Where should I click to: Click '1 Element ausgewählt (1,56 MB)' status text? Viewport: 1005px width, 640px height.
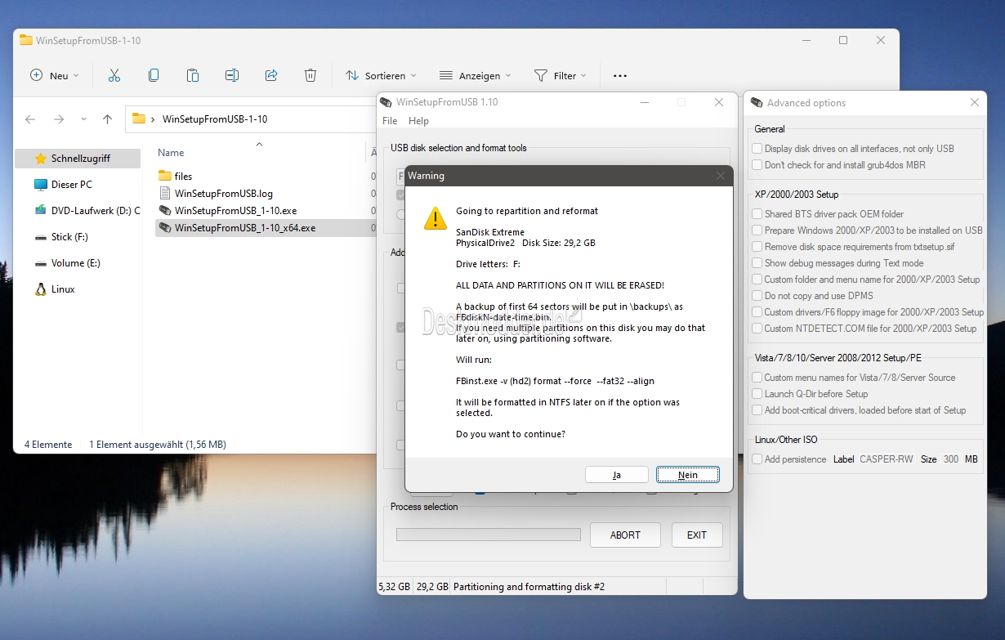pos(158,445)
